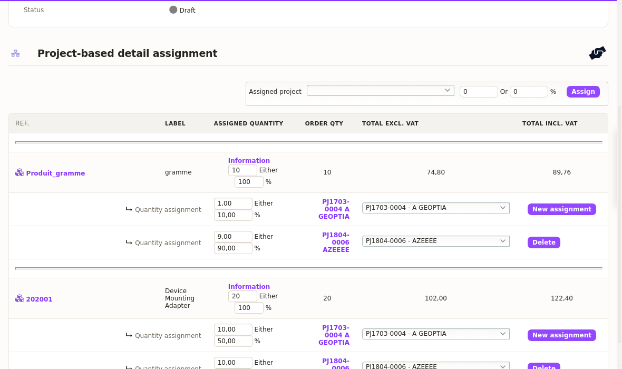Click the gramme label text
The image size is (622, 369).
pyautogui.click(x=178, y=172)
